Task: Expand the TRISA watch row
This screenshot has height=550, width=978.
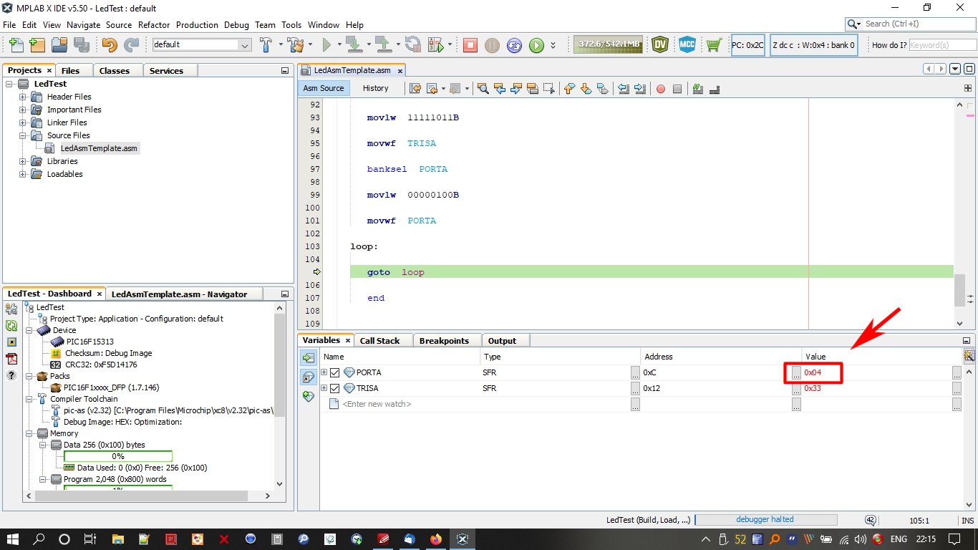Action: tap(324, 388)
